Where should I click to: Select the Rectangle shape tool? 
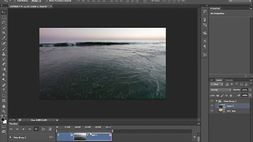pyautogui.click(x=4, y=101)
